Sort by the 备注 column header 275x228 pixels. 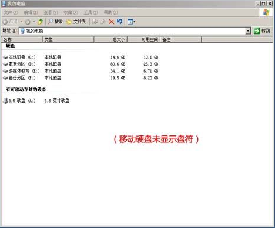(x=181, y=39)
